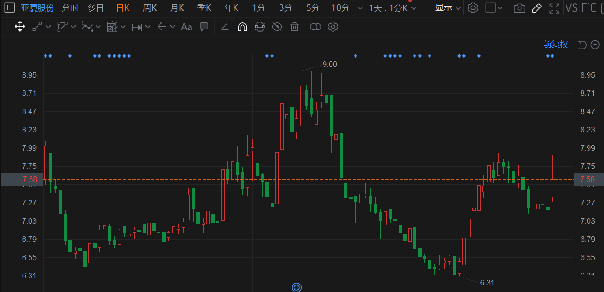Expand the wave pattern tool dropdown arrow
This screenshot has height=292, width=604.
click(98, 27)
